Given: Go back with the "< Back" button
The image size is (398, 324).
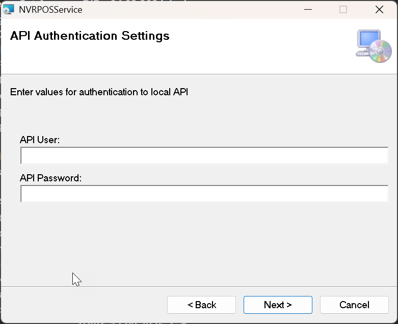Looking at the screenshot, I should coord(201,305).
